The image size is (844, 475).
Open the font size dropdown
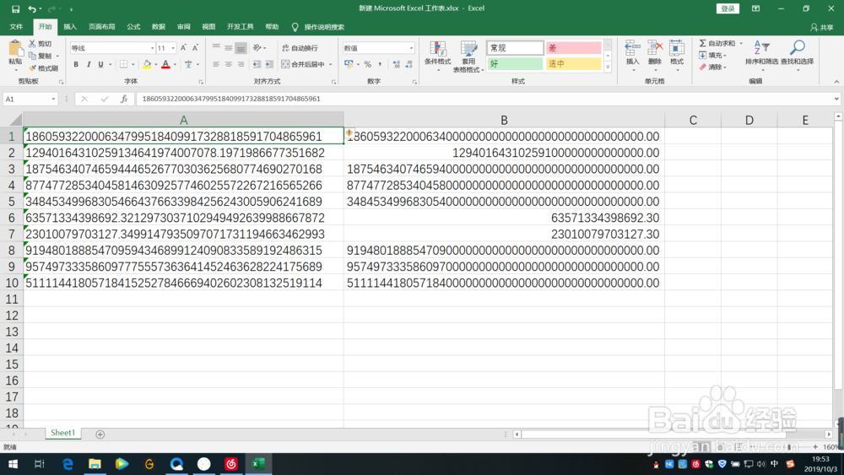173,48
